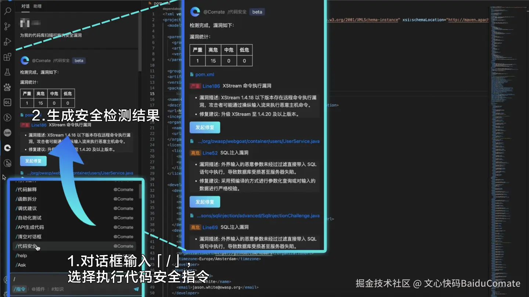Choose the /API生成代码 command

75,227
